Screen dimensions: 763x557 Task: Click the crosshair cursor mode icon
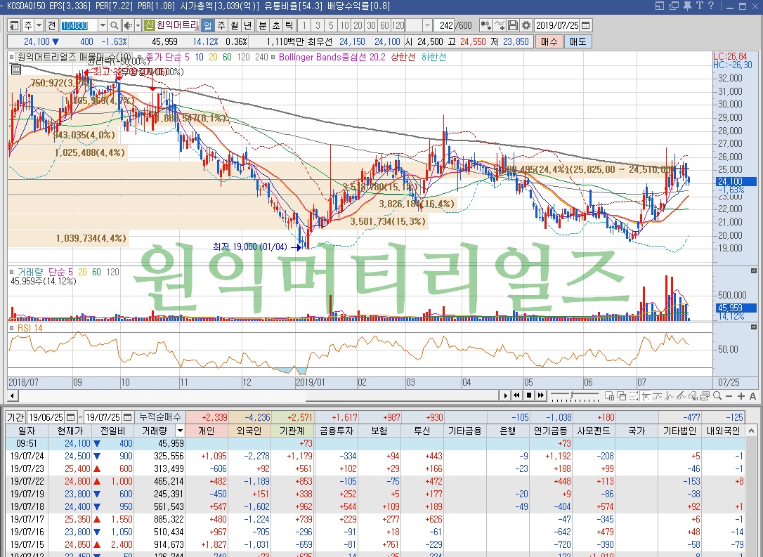pyautogui.click(x=646, y=396)
